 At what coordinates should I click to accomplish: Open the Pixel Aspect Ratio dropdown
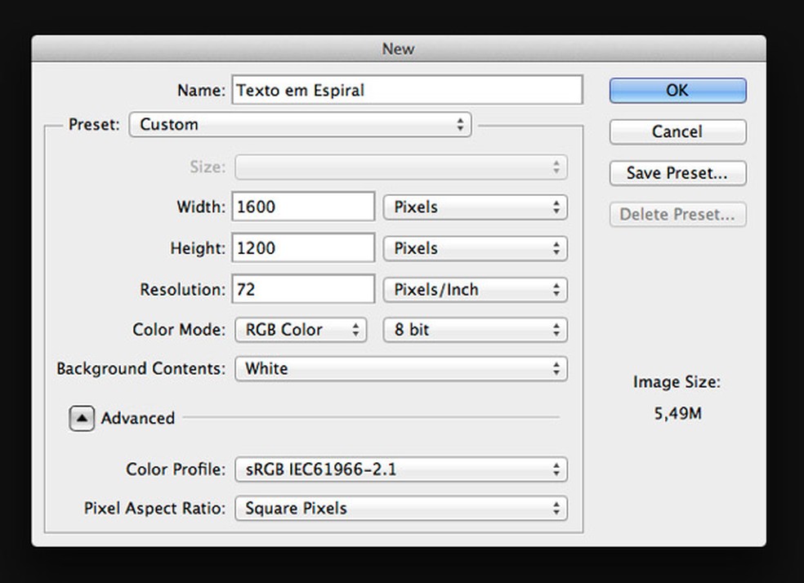(x=400, y=508)
